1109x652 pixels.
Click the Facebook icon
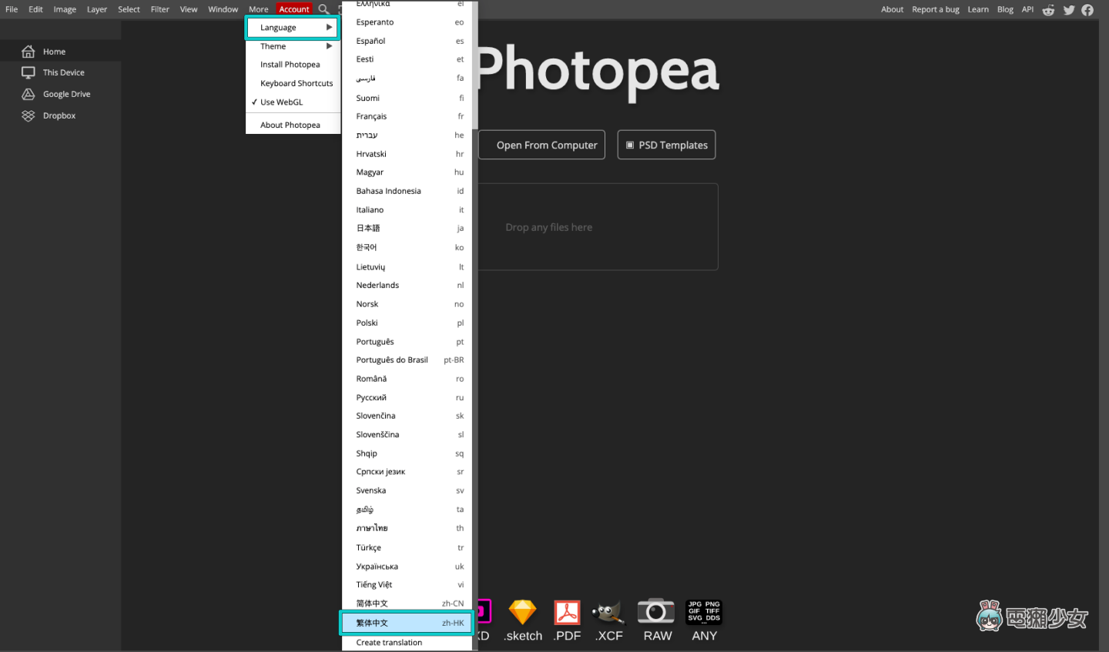pos(1087,9)
